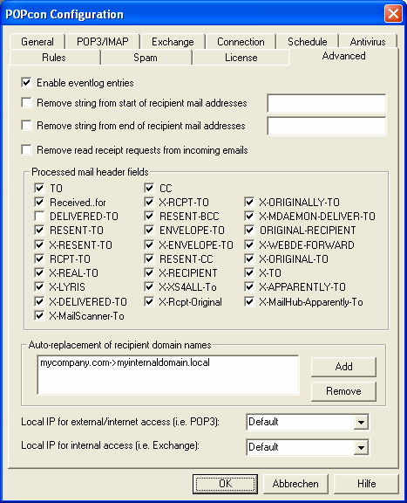
Task: Toggle the X-ORIGINAL-TO checkbox
Action: [249, 258]
